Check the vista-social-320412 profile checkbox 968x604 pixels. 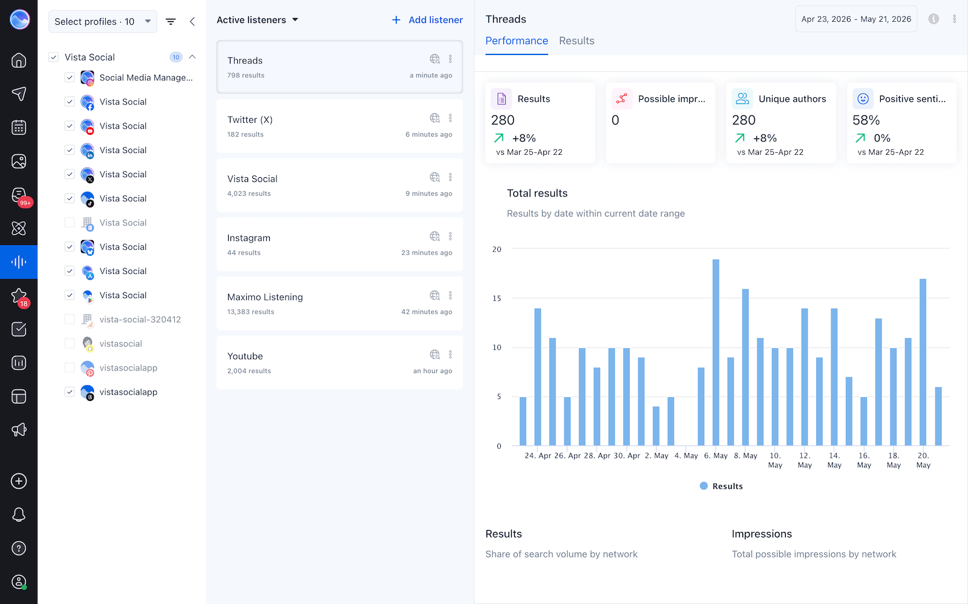pos(70,319)
